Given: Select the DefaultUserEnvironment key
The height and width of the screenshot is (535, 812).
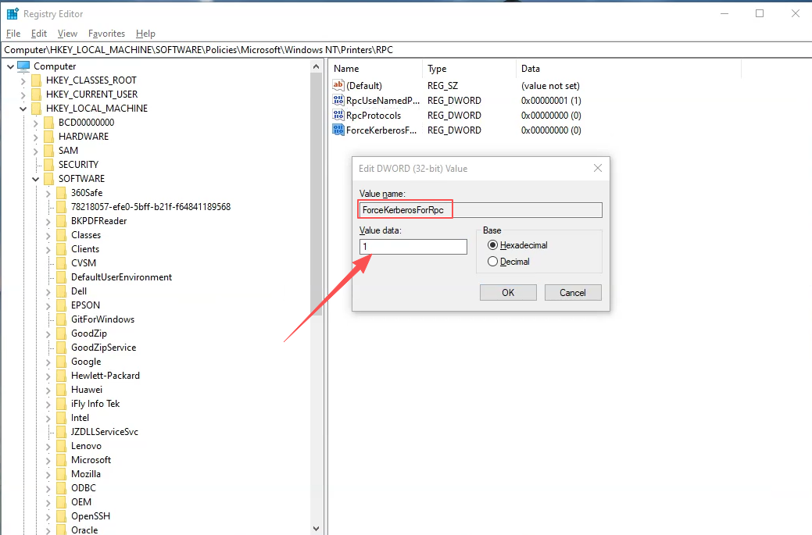Looking at the screenshot, I should pyautogui.click(x=121, y=276).
